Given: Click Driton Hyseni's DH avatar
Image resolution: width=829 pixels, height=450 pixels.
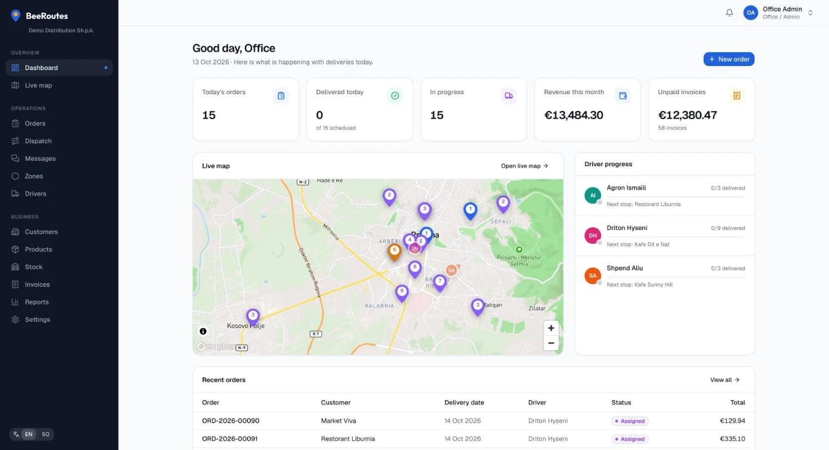Looking at the screenshot, I should point(593,236).
